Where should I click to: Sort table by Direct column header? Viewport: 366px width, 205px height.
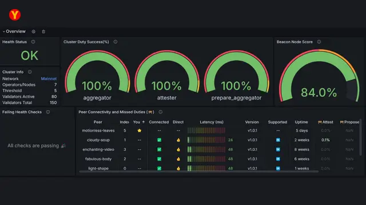point(178,122)
